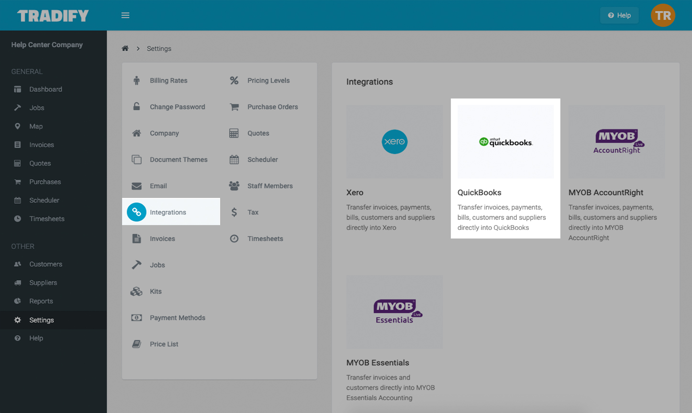Viewport: 692px width, 413px height.
Task: Click the Help button in the header
Action: (x=619, y=15)
